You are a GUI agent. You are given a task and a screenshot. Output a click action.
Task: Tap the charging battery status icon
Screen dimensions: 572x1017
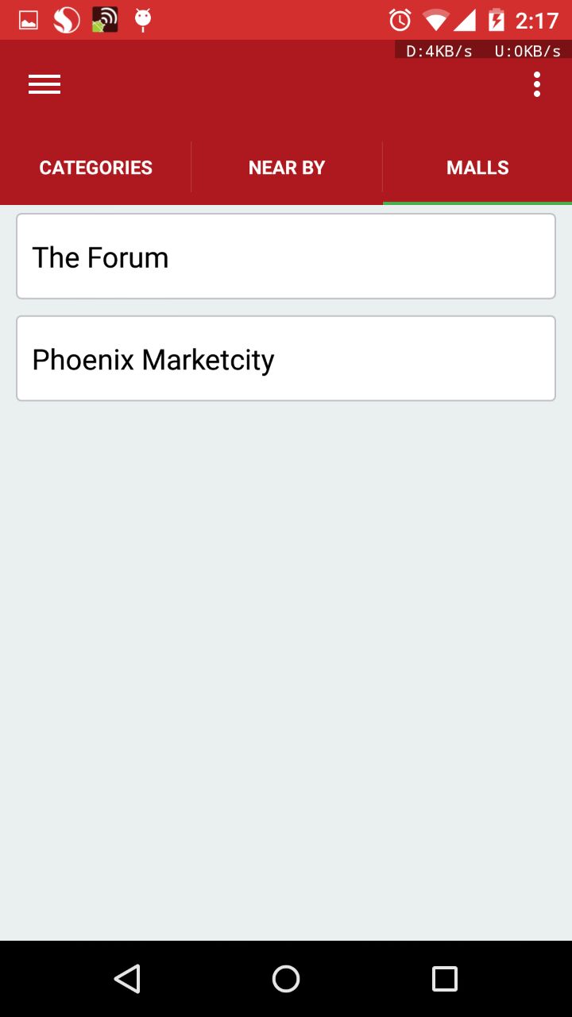click(x=497, y=20)
